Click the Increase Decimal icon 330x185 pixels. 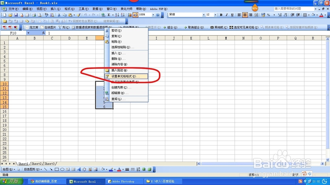tap(280, 15)
